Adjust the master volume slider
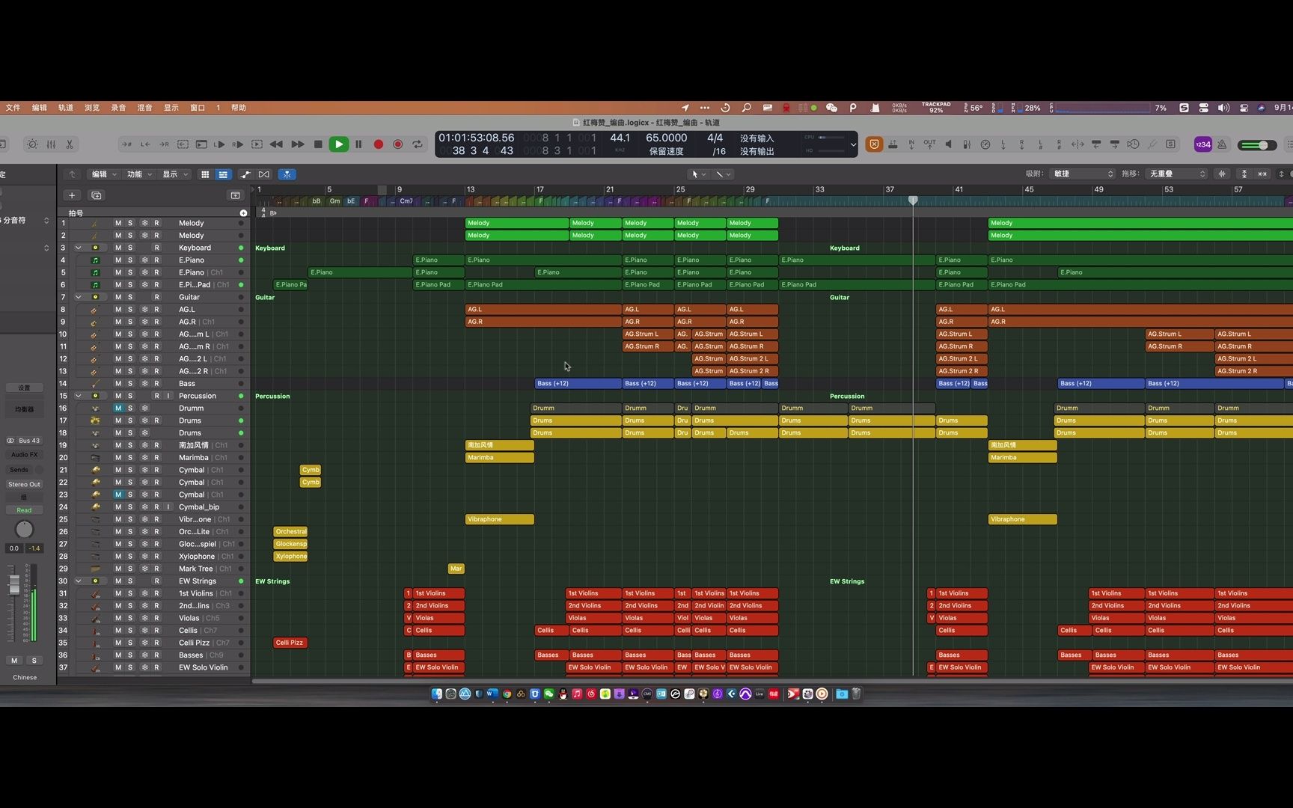Image resolution: width=1293 pixels, height=808 pixels. (1257, 145)
